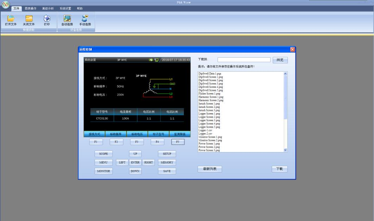Open the 图表操作 ribbon tab
This screenshot has width=374, height=221.
30,8
